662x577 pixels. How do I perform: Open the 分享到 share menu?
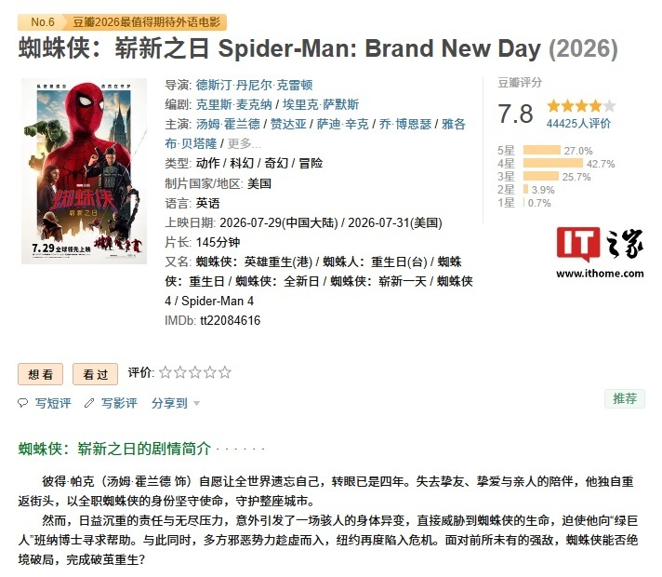tap(169, 403)
